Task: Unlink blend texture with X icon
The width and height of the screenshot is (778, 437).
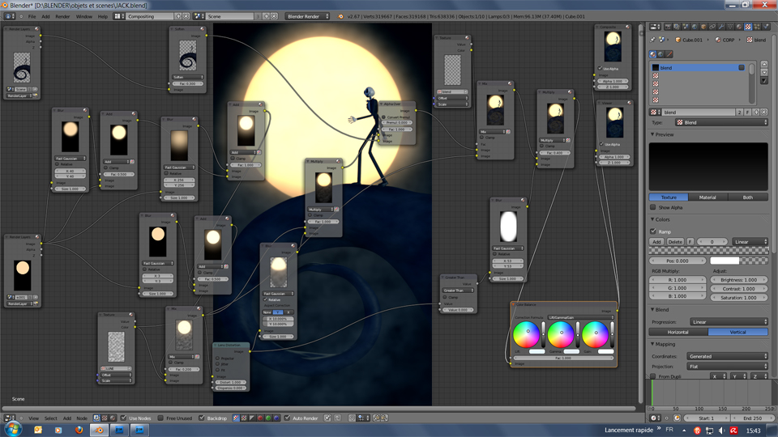Action: pos(764,112)
